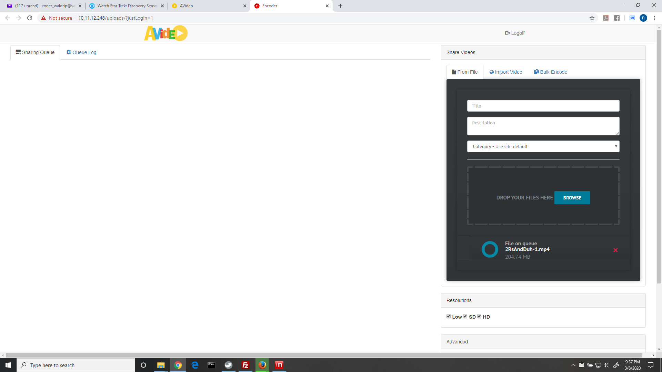Image resolution: width=662 pixels, height=372 pixels.
Task: Show hidden system tray icons
Action: [573, 365]
